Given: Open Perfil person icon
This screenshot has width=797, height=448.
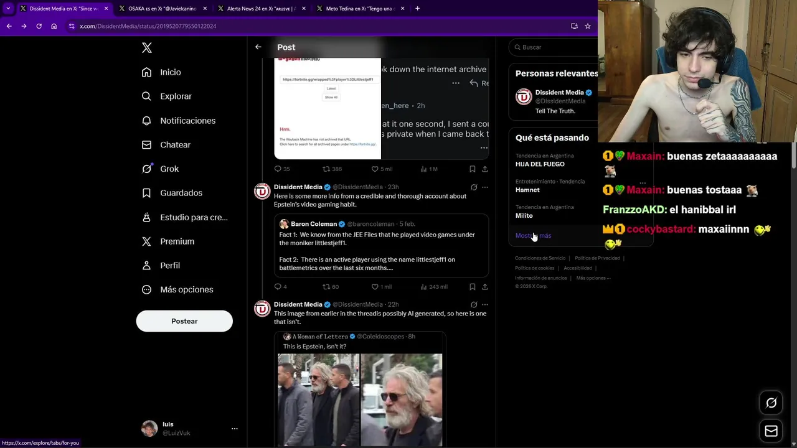Looking at the screenshot, I should (x=146, y=265).
